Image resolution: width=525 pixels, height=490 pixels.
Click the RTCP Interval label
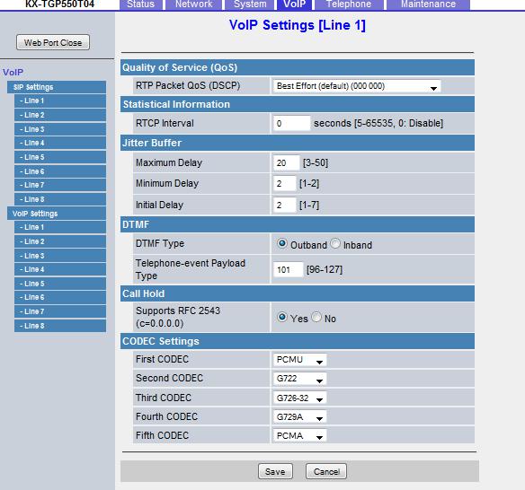point(165,123)
